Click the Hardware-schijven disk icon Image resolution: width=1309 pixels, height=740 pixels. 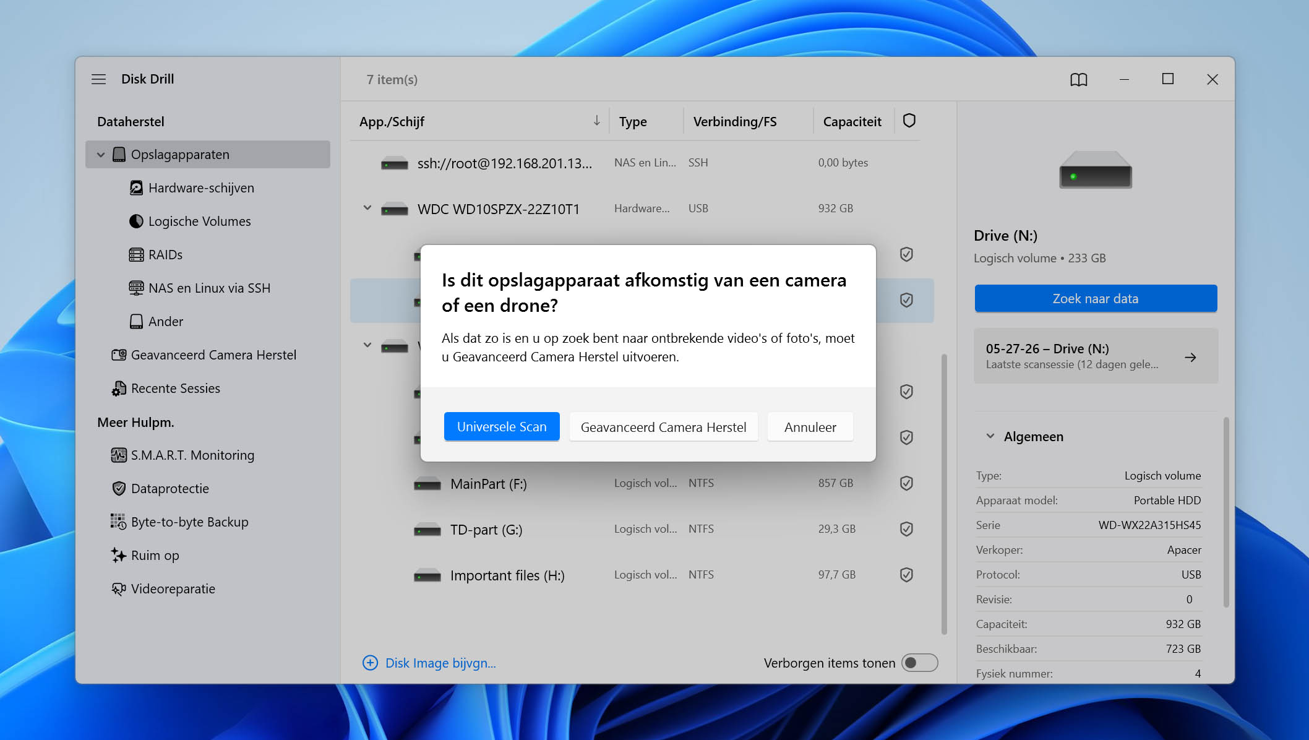coord(136,188)
